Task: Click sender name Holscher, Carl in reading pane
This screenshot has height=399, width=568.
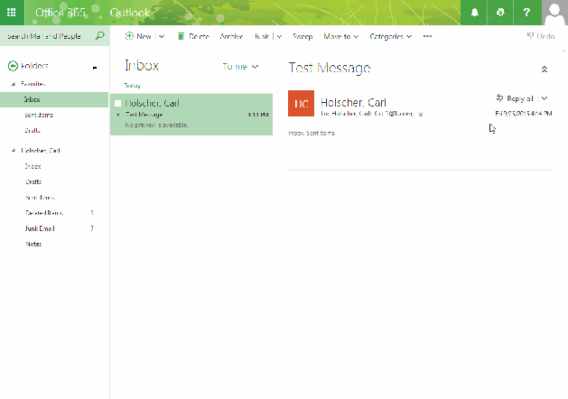Action: pyautogui.click(x=353, y=103)
